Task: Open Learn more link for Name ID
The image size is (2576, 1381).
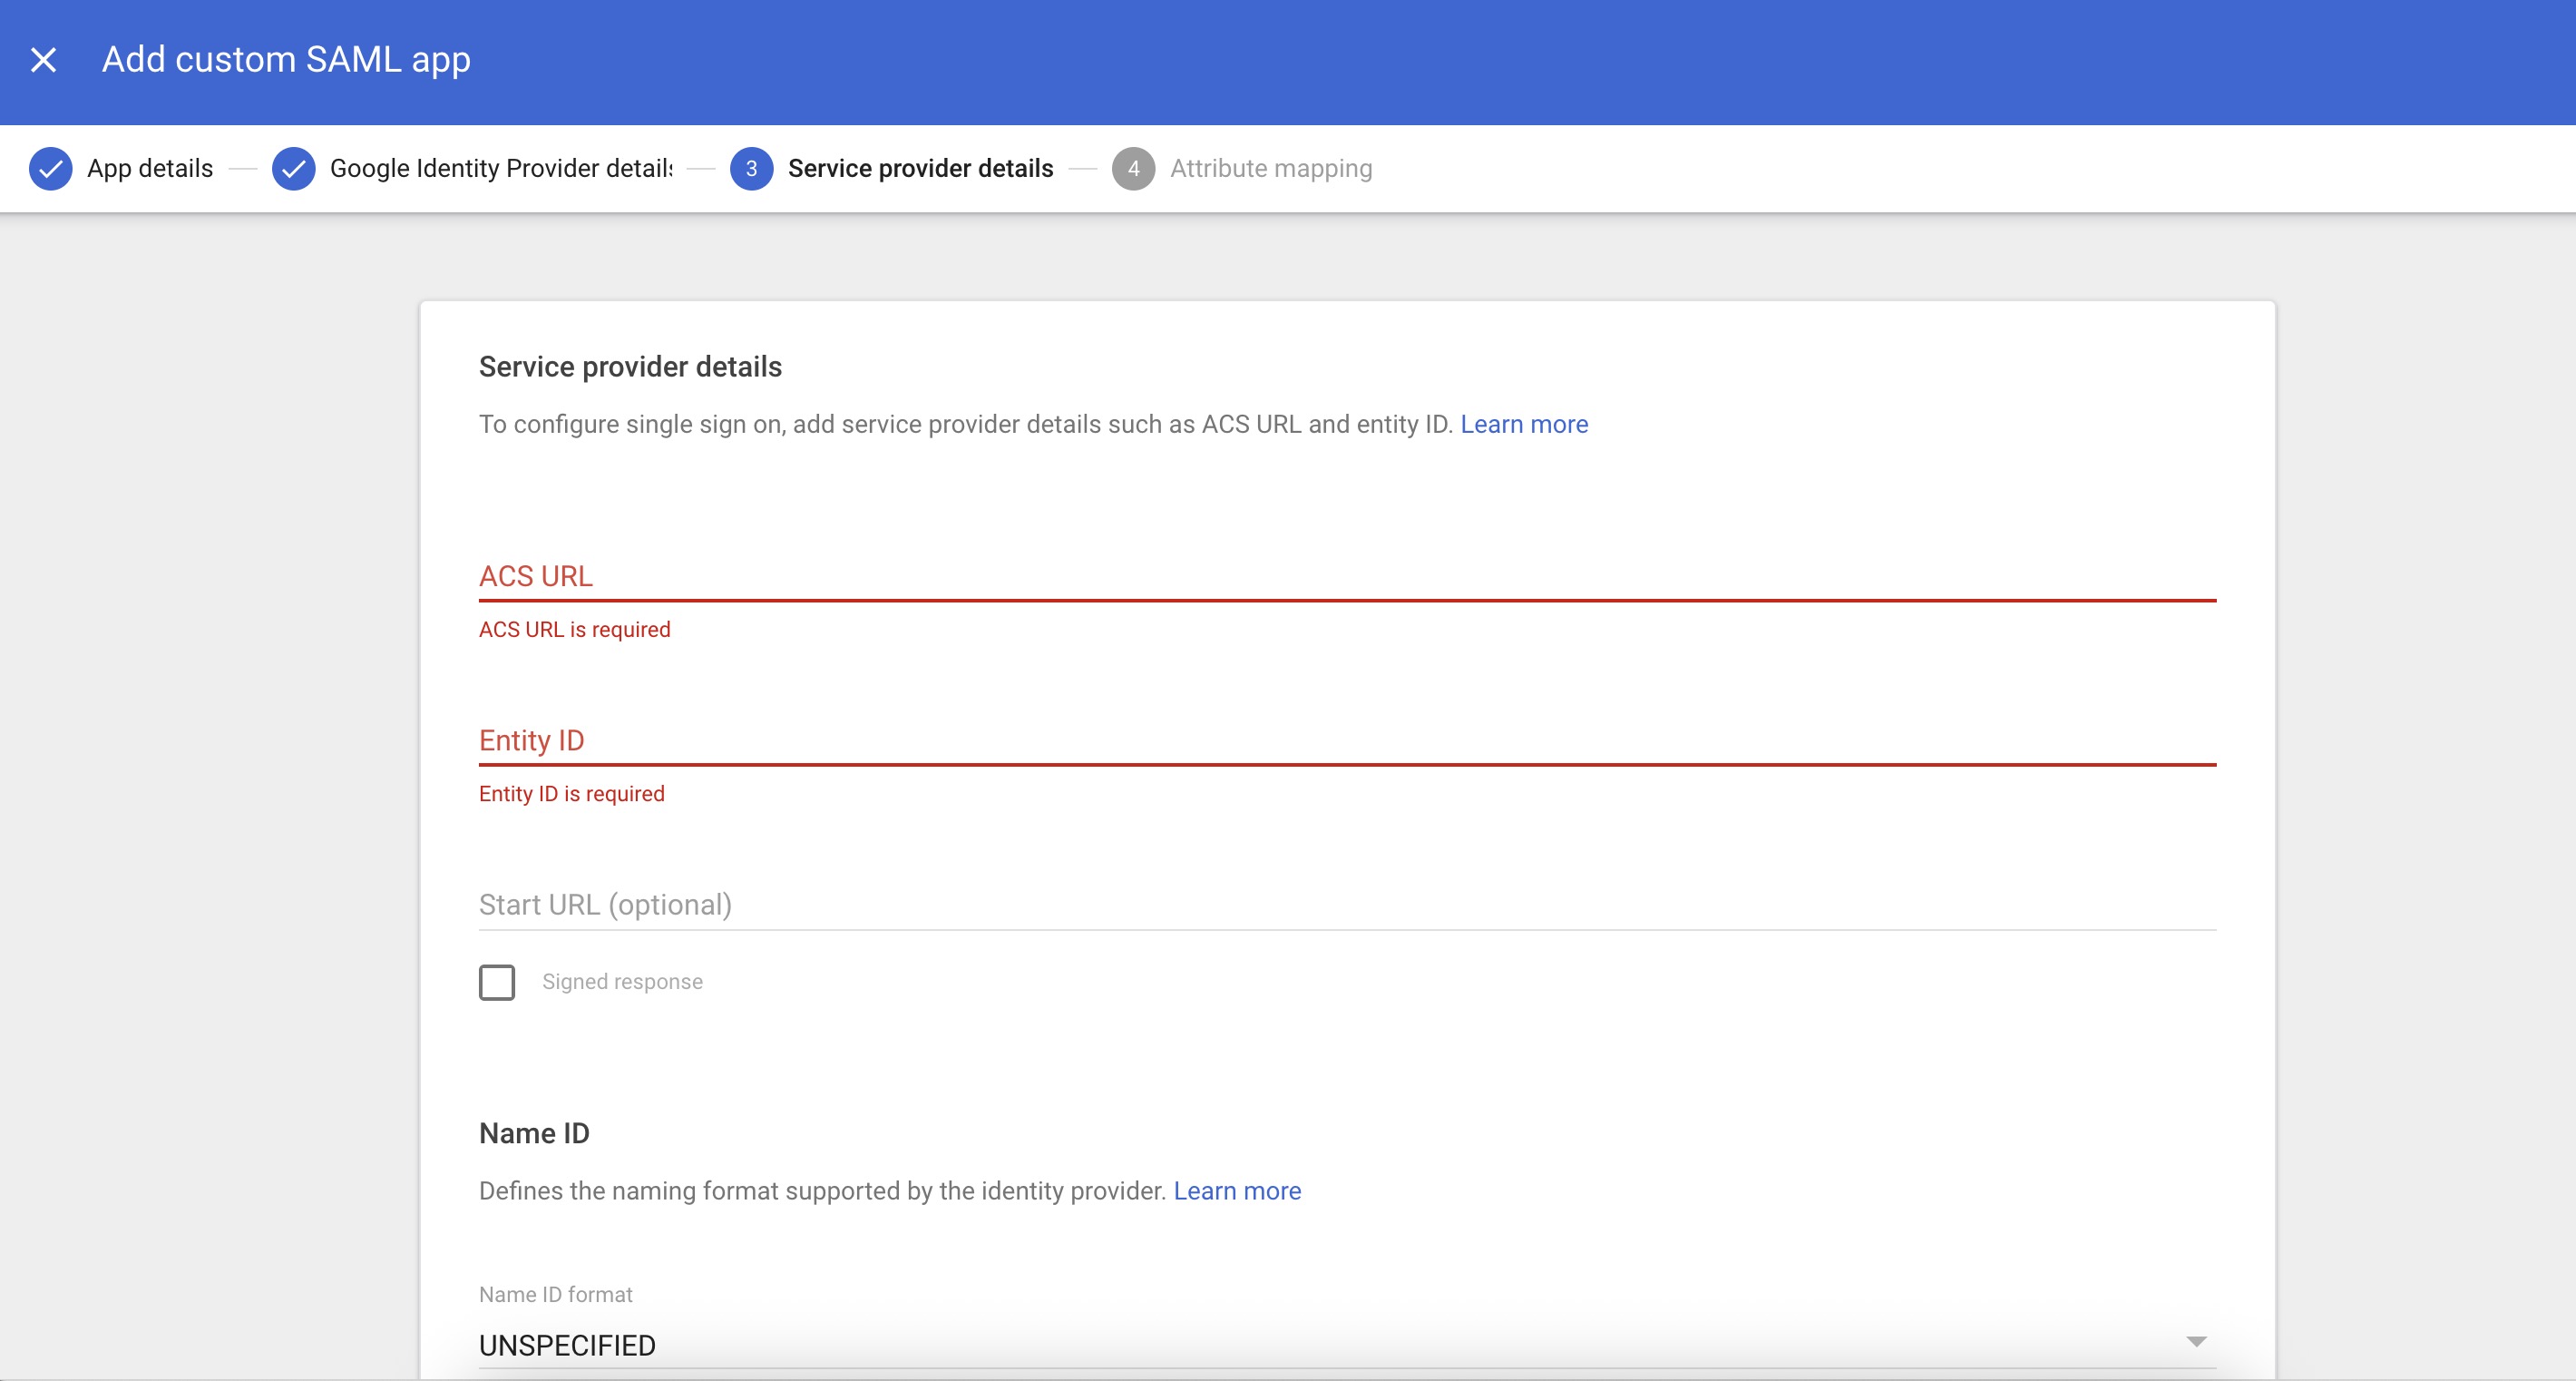Action: tap(1237, 1191)
